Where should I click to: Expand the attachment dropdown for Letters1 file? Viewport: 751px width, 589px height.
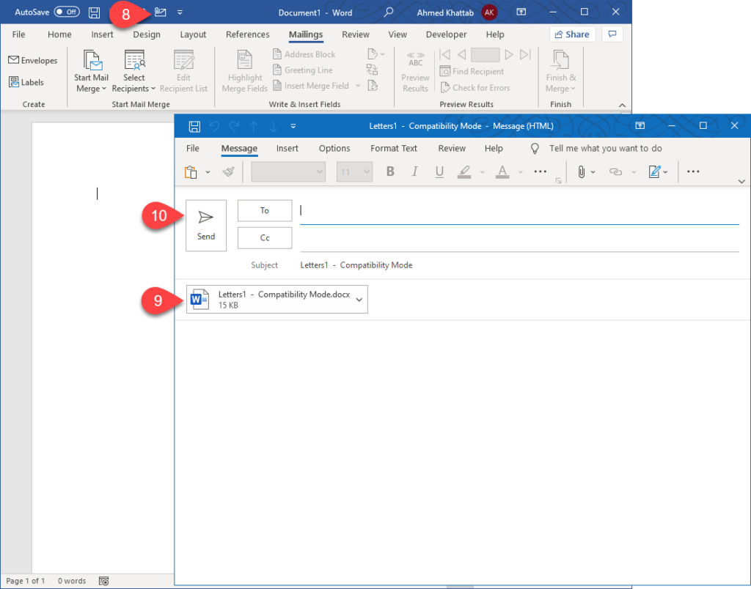click(359, 299)
